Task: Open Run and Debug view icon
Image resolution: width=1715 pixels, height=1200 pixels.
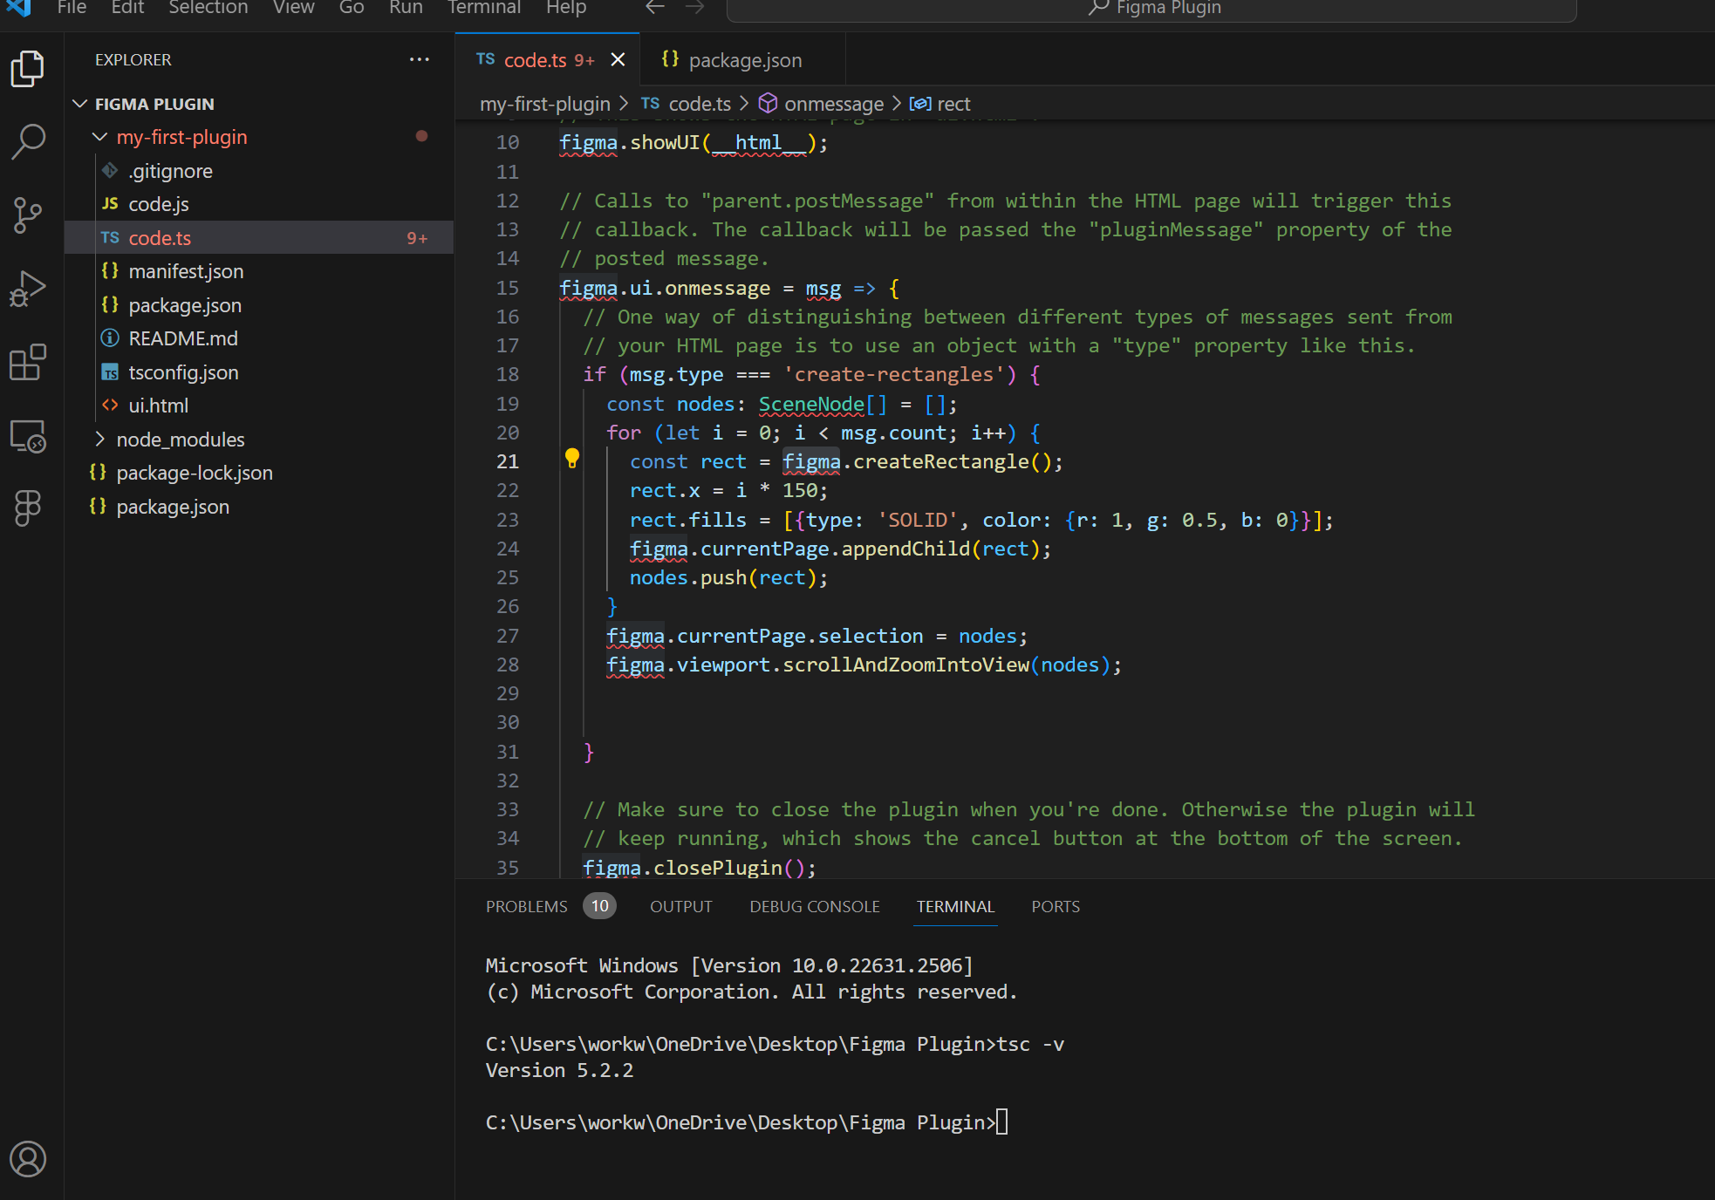Action: pyautogui.click(x=27, y=288)
